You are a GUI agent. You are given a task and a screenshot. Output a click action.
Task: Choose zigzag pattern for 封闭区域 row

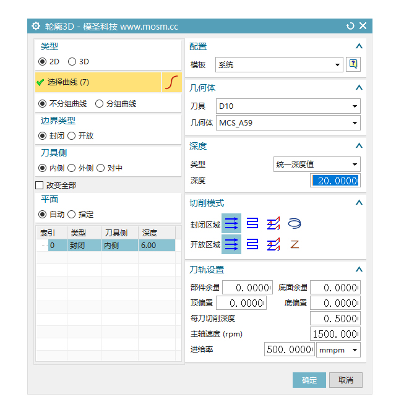click(x=252, y=223)
